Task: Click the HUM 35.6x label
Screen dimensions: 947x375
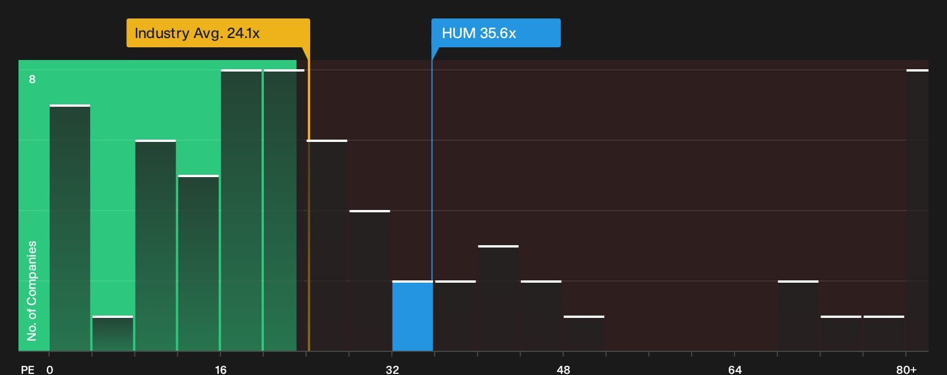Action: click(x=496, y=33)
